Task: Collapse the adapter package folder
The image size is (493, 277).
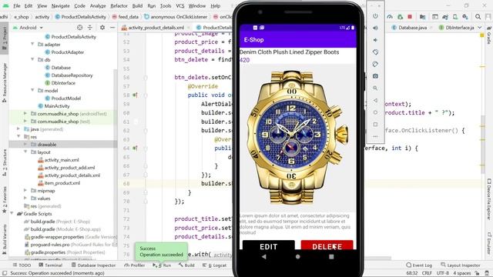Action: pos(32,45)
